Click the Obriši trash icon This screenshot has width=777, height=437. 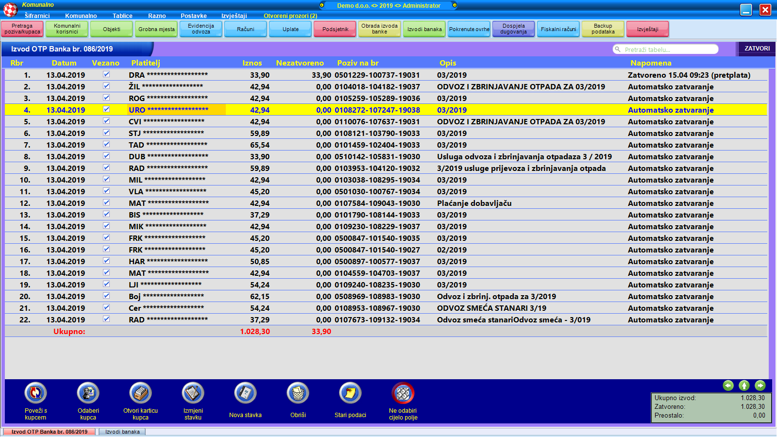point(298,393)
